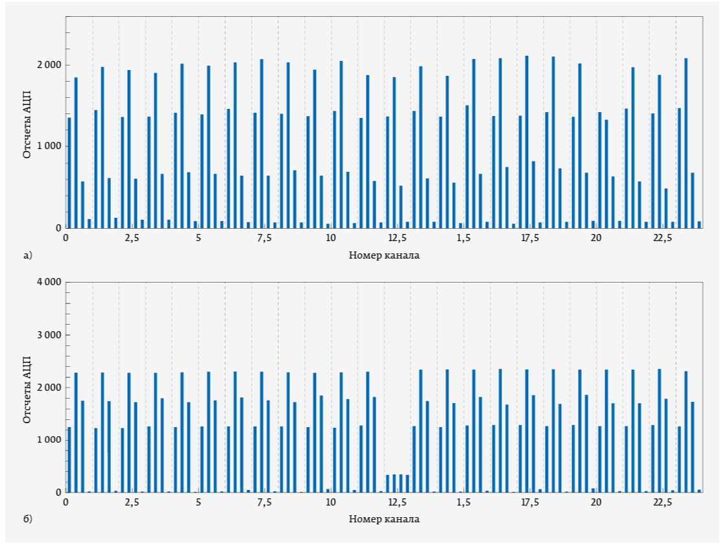Click the leftmost blue bar in top chart
Viewport: 722px width, 547px height.
pyautogui.click(x=69, y=172)
